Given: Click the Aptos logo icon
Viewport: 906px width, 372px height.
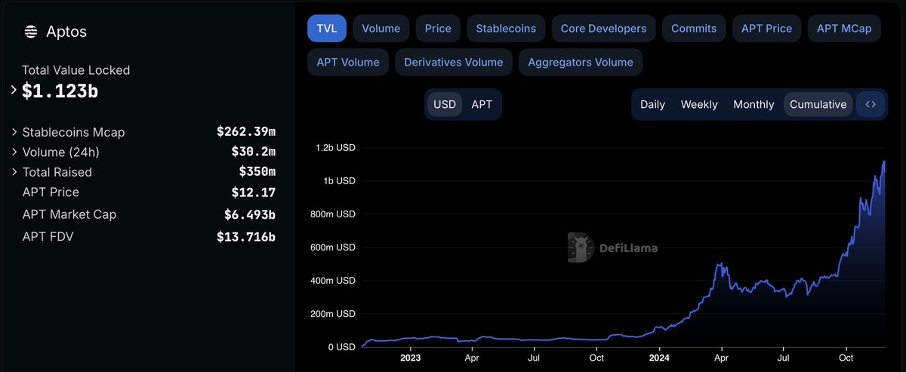Looking at the screenshot, I should coord(31,32).
